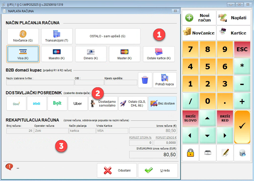Open Potraži kupca buyer search

click(165, 80)
